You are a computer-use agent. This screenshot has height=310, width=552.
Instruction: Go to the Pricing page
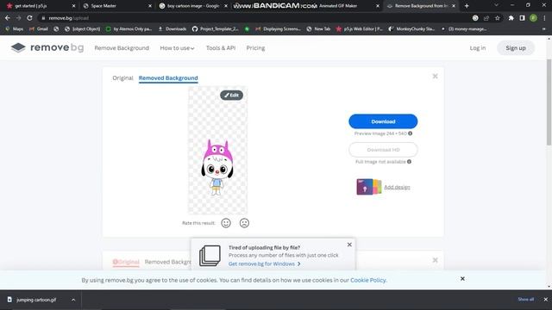(255, 48)
